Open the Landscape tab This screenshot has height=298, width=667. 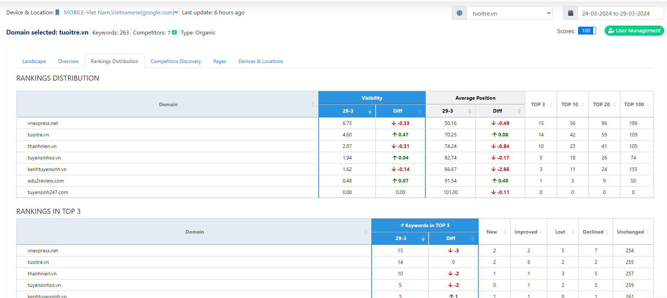34,61
